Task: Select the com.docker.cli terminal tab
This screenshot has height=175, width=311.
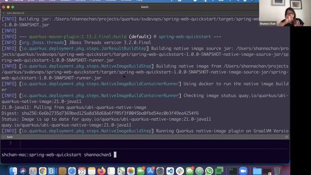Action: pos(16,13)
